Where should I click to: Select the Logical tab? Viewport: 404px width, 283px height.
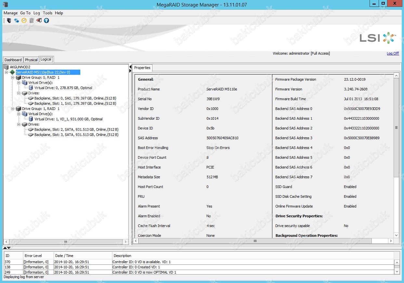[46, 60]
